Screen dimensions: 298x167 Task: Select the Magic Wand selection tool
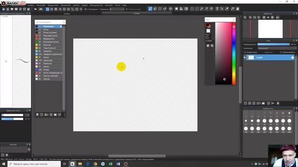click(x=202, y=9)
